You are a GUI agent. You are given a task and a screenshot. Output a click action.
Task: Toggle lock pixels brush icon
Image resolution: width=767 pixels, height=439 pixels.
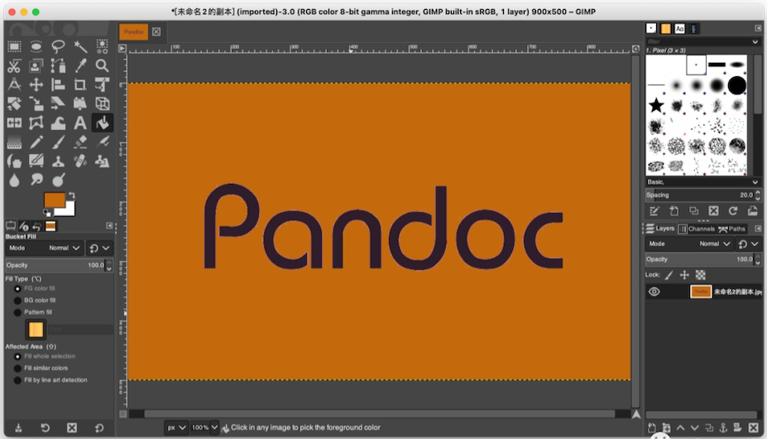pos(669,275)
